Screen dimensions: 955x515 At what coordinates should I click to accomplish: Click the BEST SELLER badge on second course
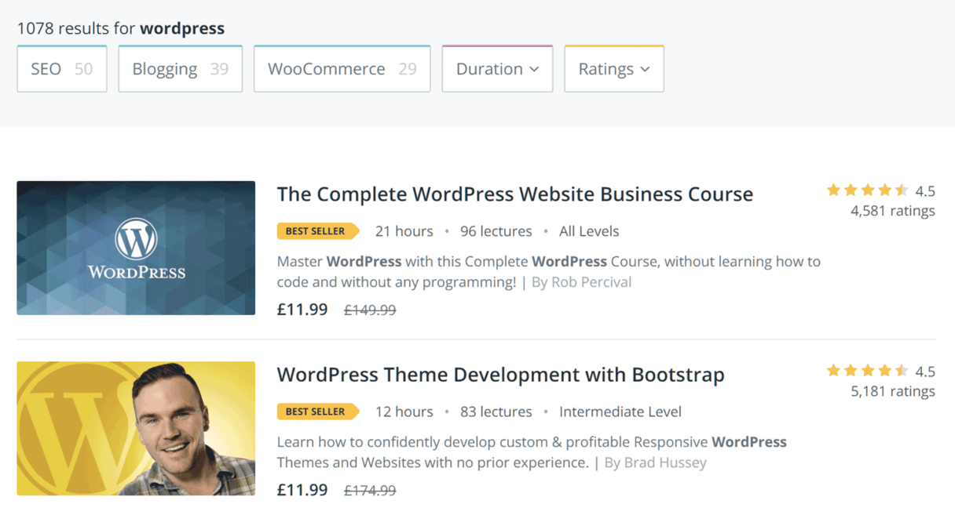click(x=317, y=411)
